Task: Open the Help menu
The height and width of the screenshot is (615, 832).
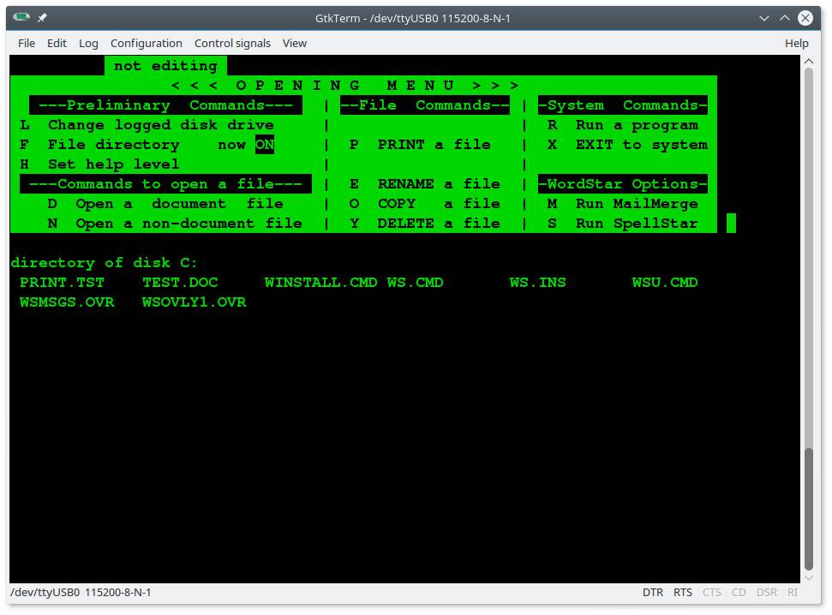Action: [x=797, y=44]
